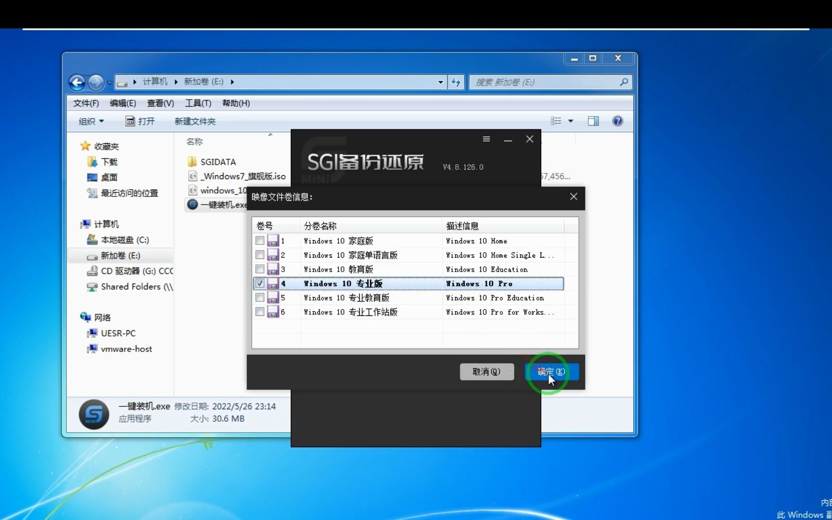Expand the 新加卷 (E:) breadcrumb arrow
Image resolution: width=832 pixels, height=520 pixels.
232,82
